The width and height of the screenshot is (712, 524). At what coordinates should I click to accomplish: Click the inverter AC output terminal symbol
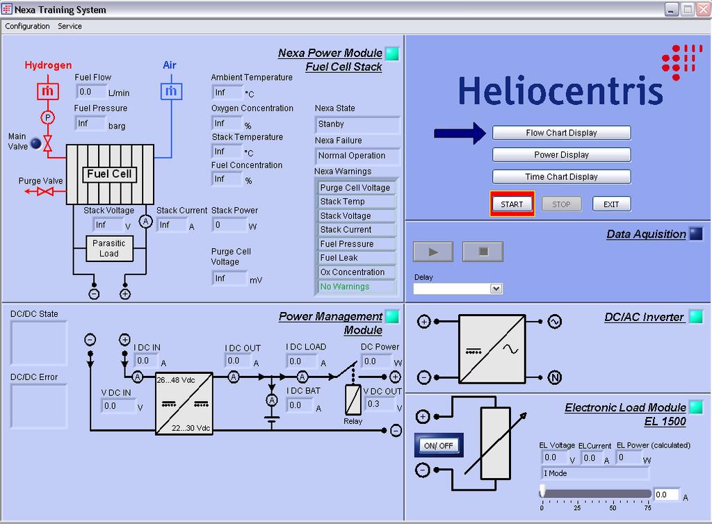(554, 322)
